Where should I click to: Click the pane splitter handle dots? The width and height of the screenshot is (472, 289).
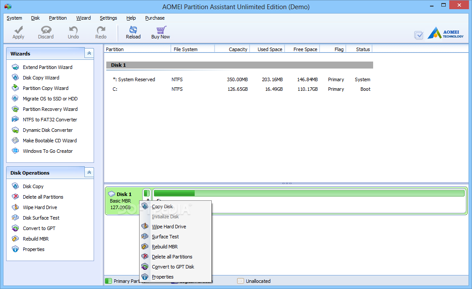click(287, 183)
